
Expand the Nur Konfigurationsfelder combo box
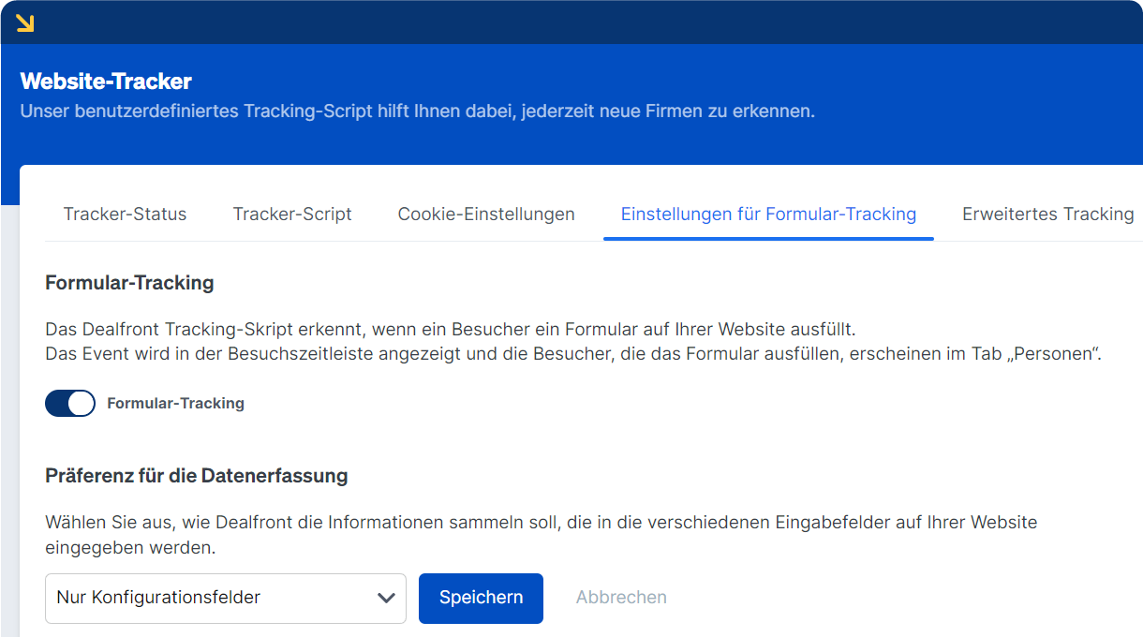225,598
